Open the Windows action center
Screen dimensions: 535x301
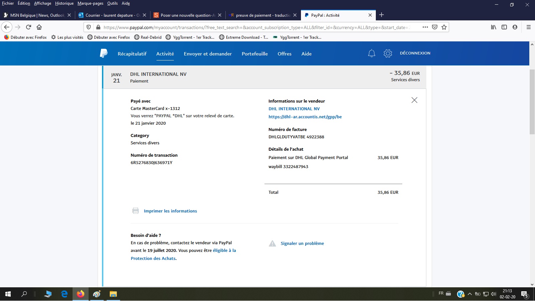tap(525, 294)
